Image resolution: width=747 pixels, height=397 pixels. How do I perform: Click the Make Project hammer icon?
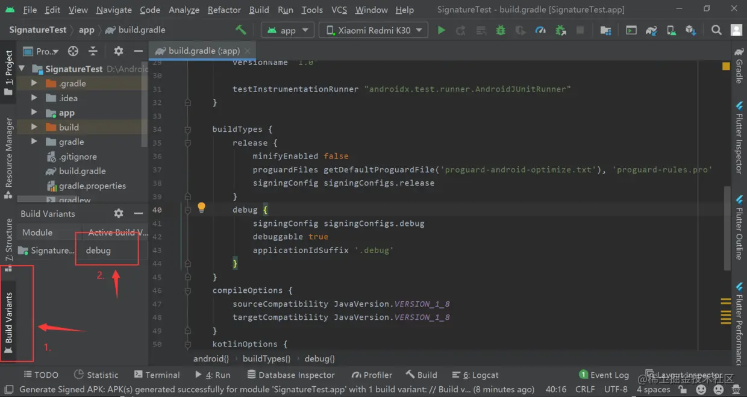point(240,30)
